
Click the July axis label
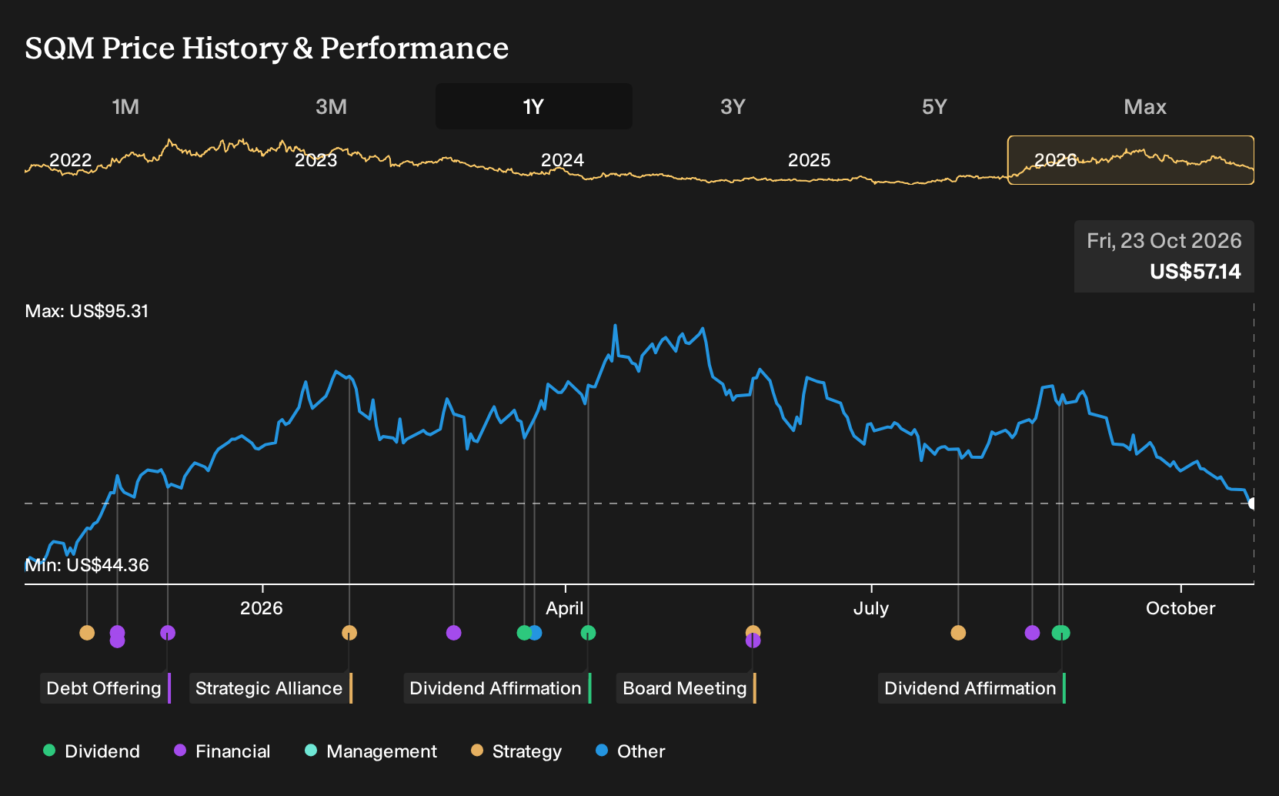point(871,608)
